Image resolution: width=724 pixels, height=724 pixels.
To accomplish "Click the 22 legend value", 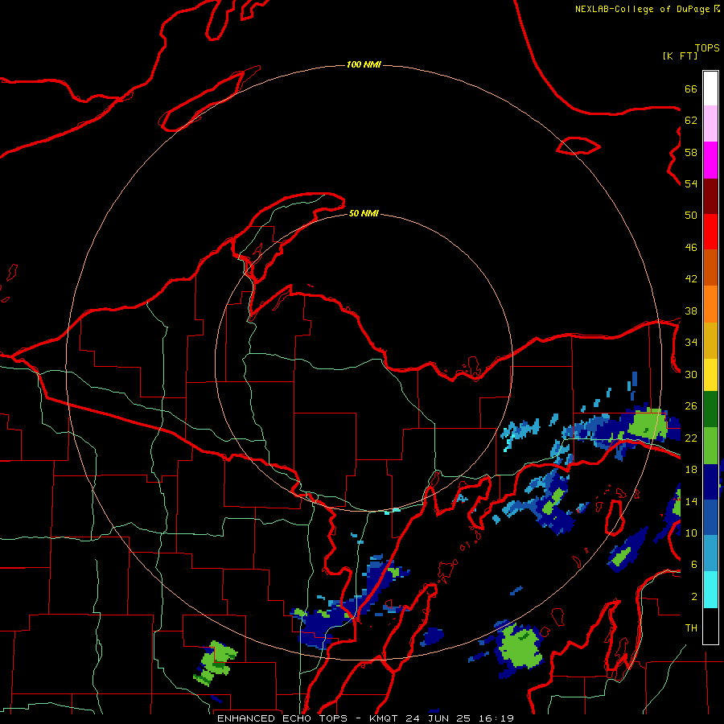I will click(691, 438).
